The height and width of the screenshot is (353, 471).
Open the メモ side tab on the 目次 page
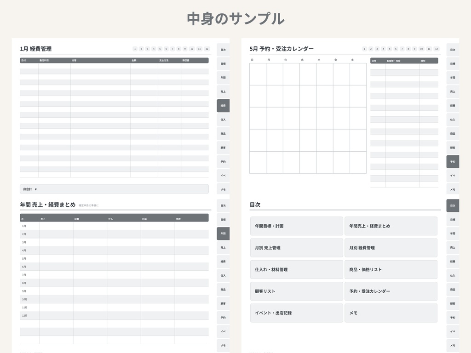pos(453,346)
